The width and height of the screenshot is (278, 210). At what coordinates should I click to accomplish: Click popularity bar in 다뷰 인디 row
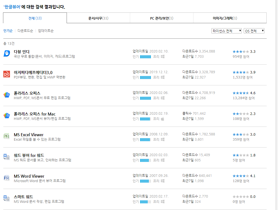coord(145,57)
